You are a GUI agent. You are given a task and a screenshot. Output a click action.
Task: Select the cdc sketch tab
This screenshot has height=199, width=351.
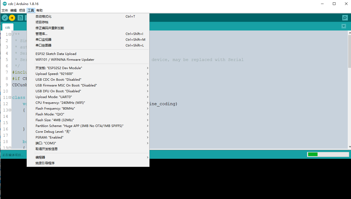(x=8, y=27)
